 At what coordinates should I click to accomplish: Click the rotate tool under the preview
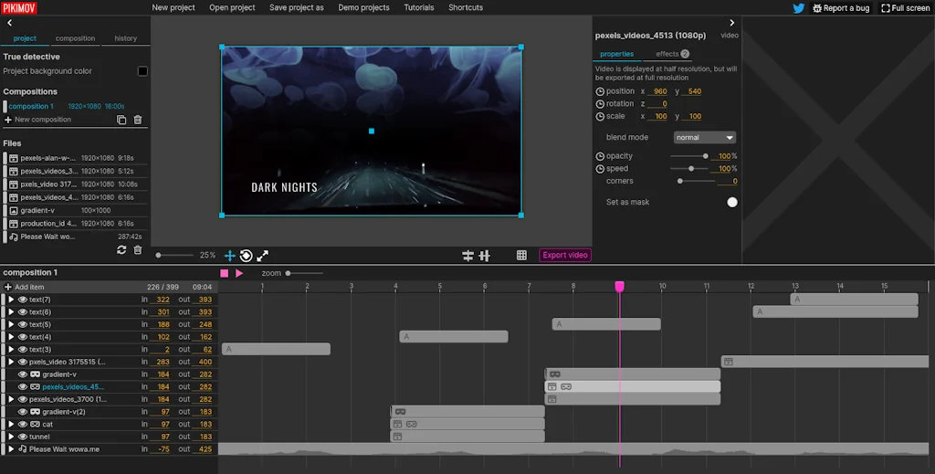coord(246,256)
